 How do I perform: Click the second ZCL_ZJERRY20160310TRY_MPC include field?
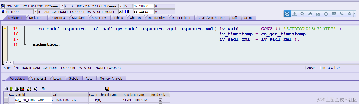click(91, 6)
